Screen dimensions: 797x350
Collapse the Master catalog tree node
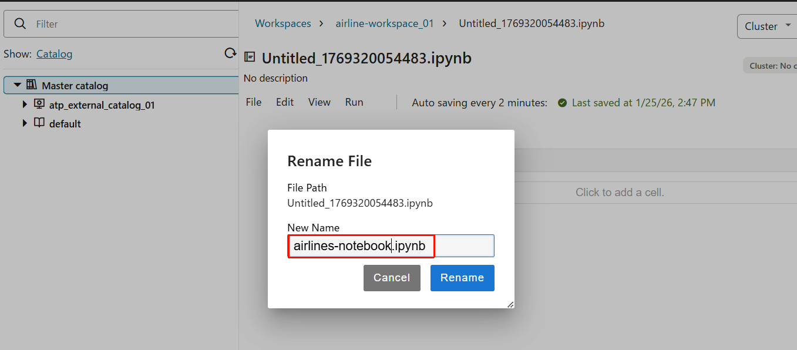coord(17,85)
